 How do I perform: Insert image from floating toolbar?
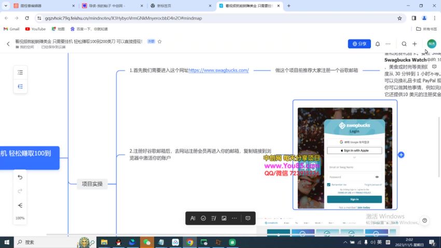pos(224,218)
